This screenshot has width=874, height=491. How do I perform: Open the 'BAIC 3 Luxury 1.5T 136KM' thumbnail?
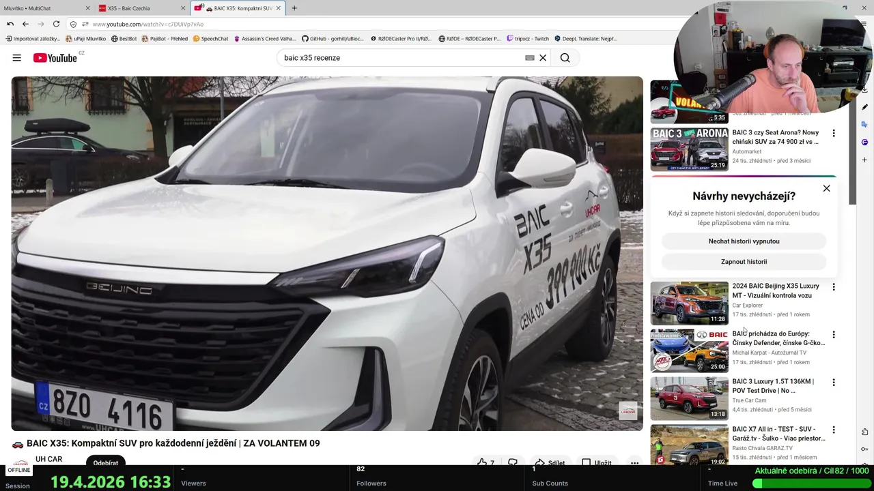coord(689,398)
